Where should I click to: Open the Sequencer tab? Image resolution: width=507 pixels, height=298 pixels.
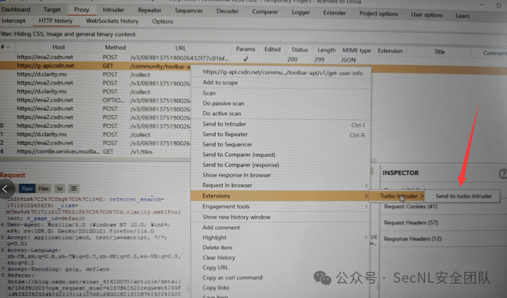pyautogui.click(x=189, y=11)
